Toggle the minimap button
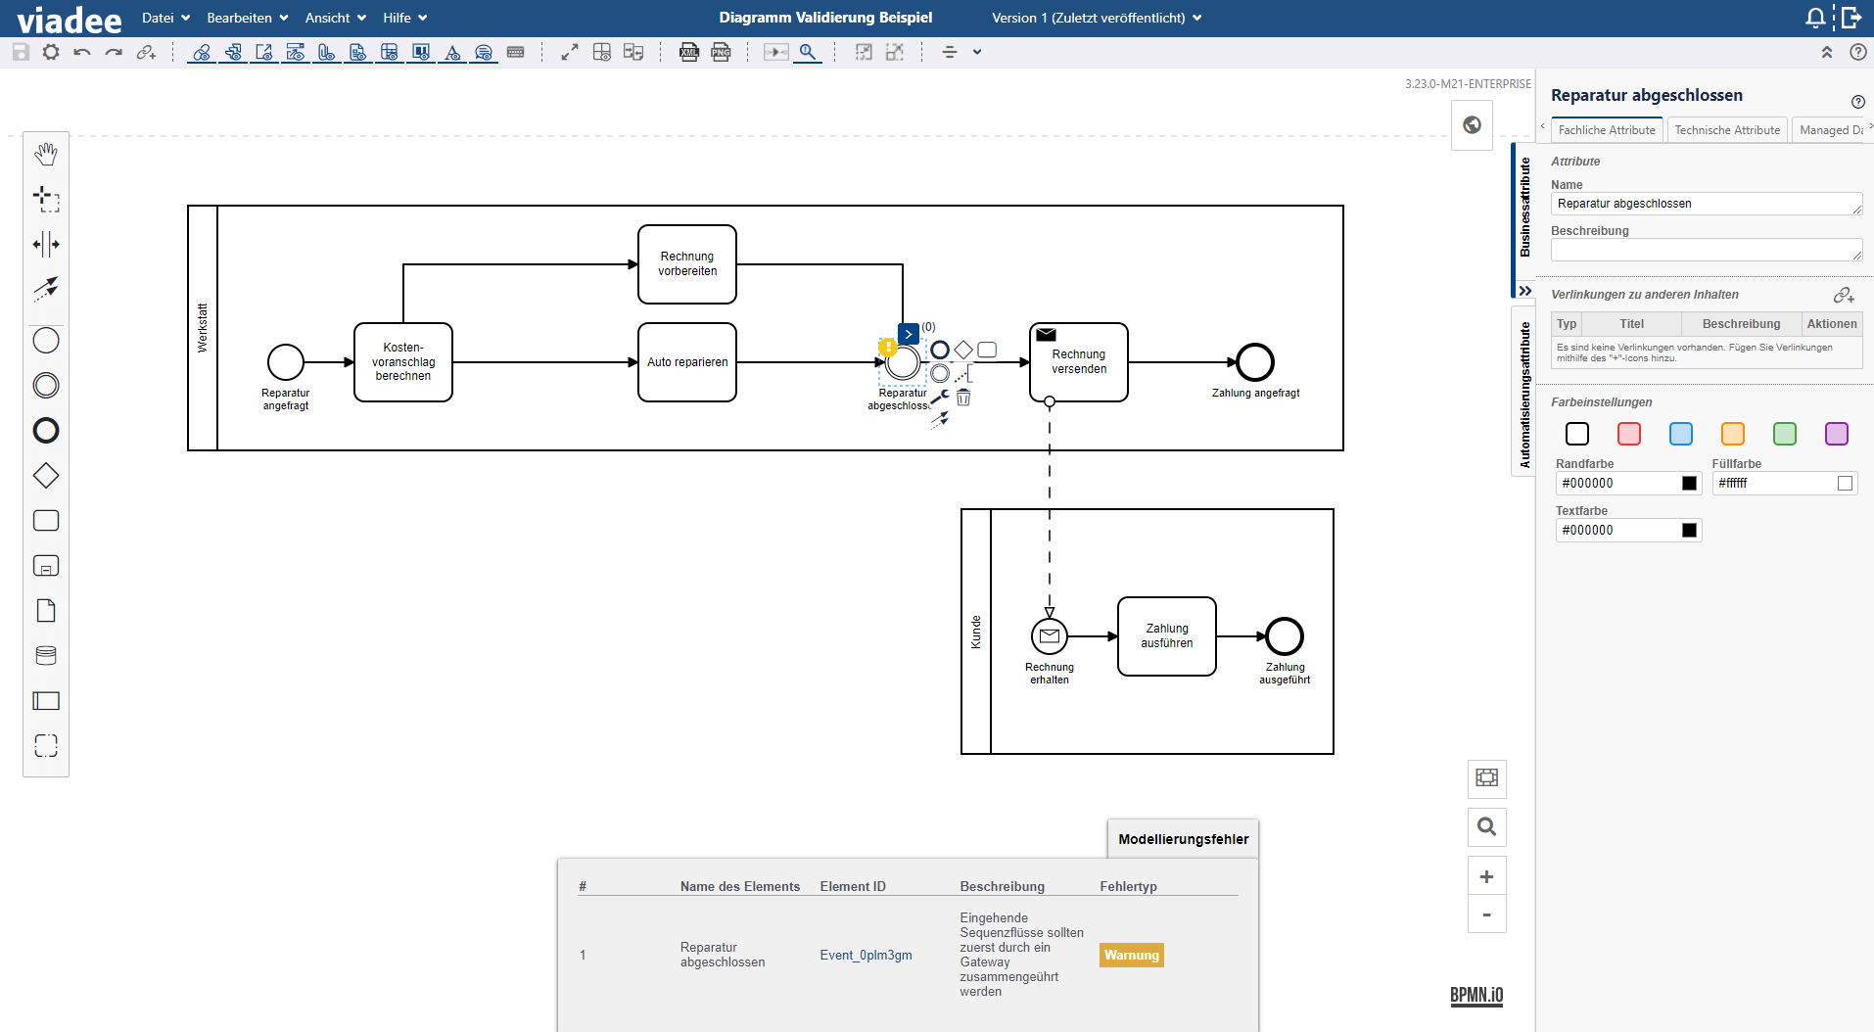This screenshot has height=1032, width=1874. click(x=1486, y=778)
